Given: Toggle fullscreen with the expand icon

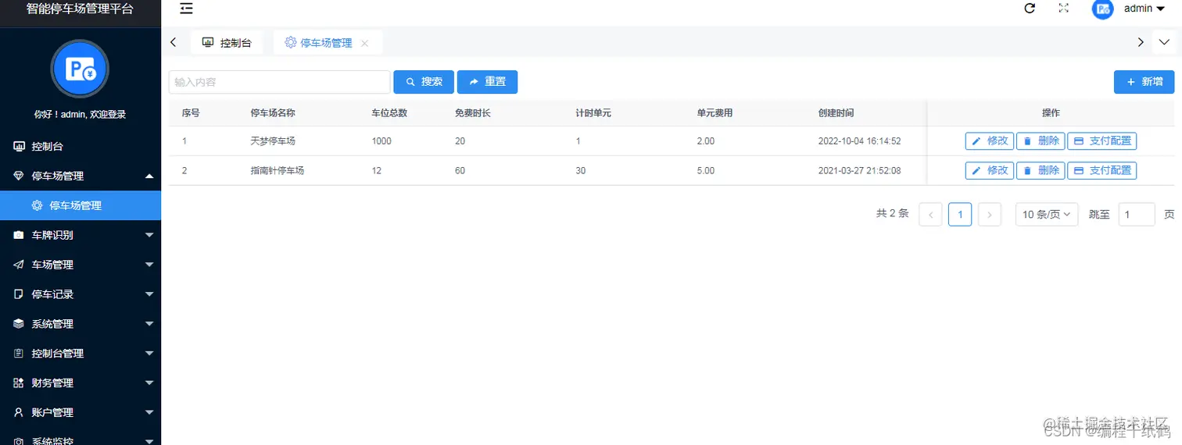Looking at the screenshot, I should tap(1063, 8).
